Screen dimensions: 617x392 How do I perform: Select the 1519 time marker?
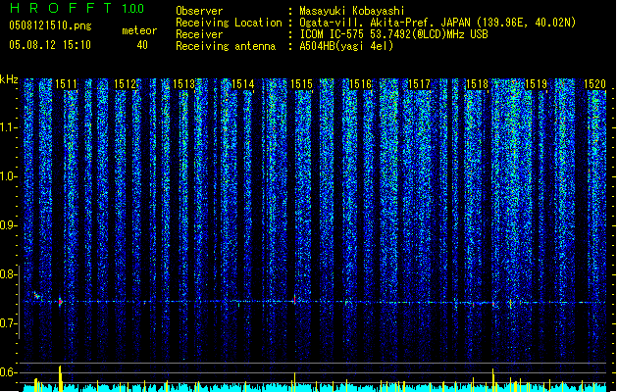537,84
